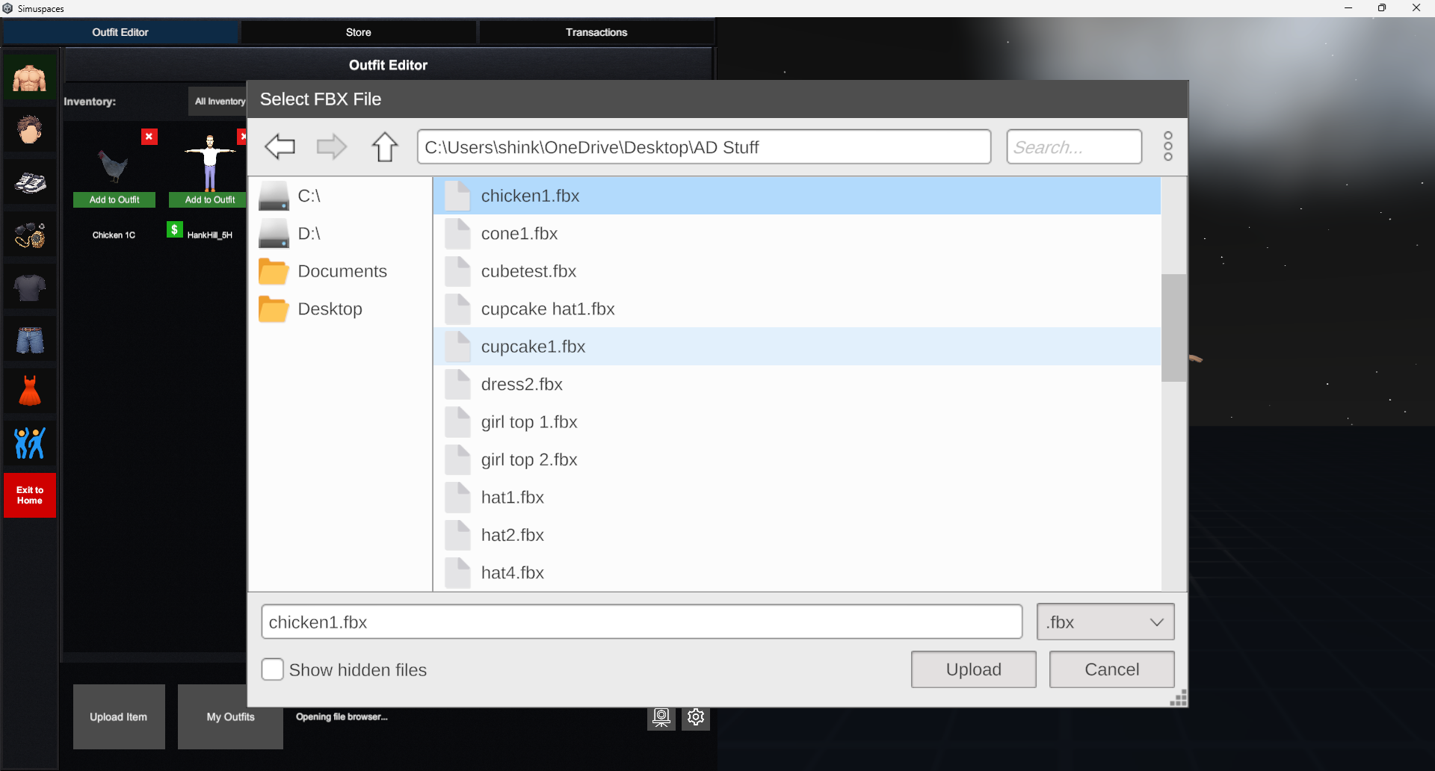The image size is (1435, 771).
Task: Open the .fbx file type dropdown
Action: point(1105,622)
